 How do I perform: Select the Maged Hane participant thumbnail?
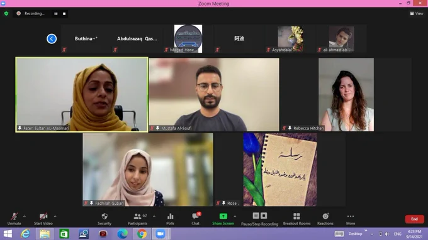coord(188,39)
